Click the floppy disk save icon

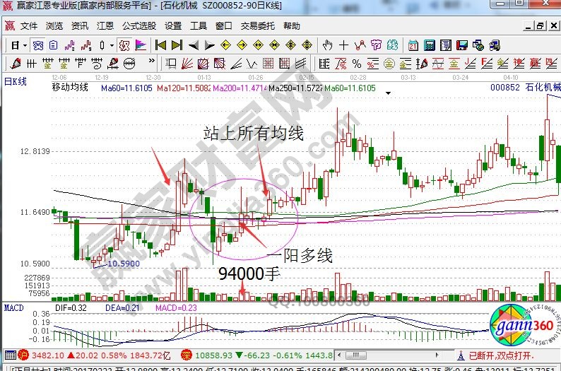pyautogui.click(x=462, y=45)
